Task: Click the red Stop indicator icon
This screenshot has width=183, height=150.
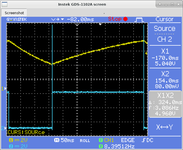Action: click(125, 19)
